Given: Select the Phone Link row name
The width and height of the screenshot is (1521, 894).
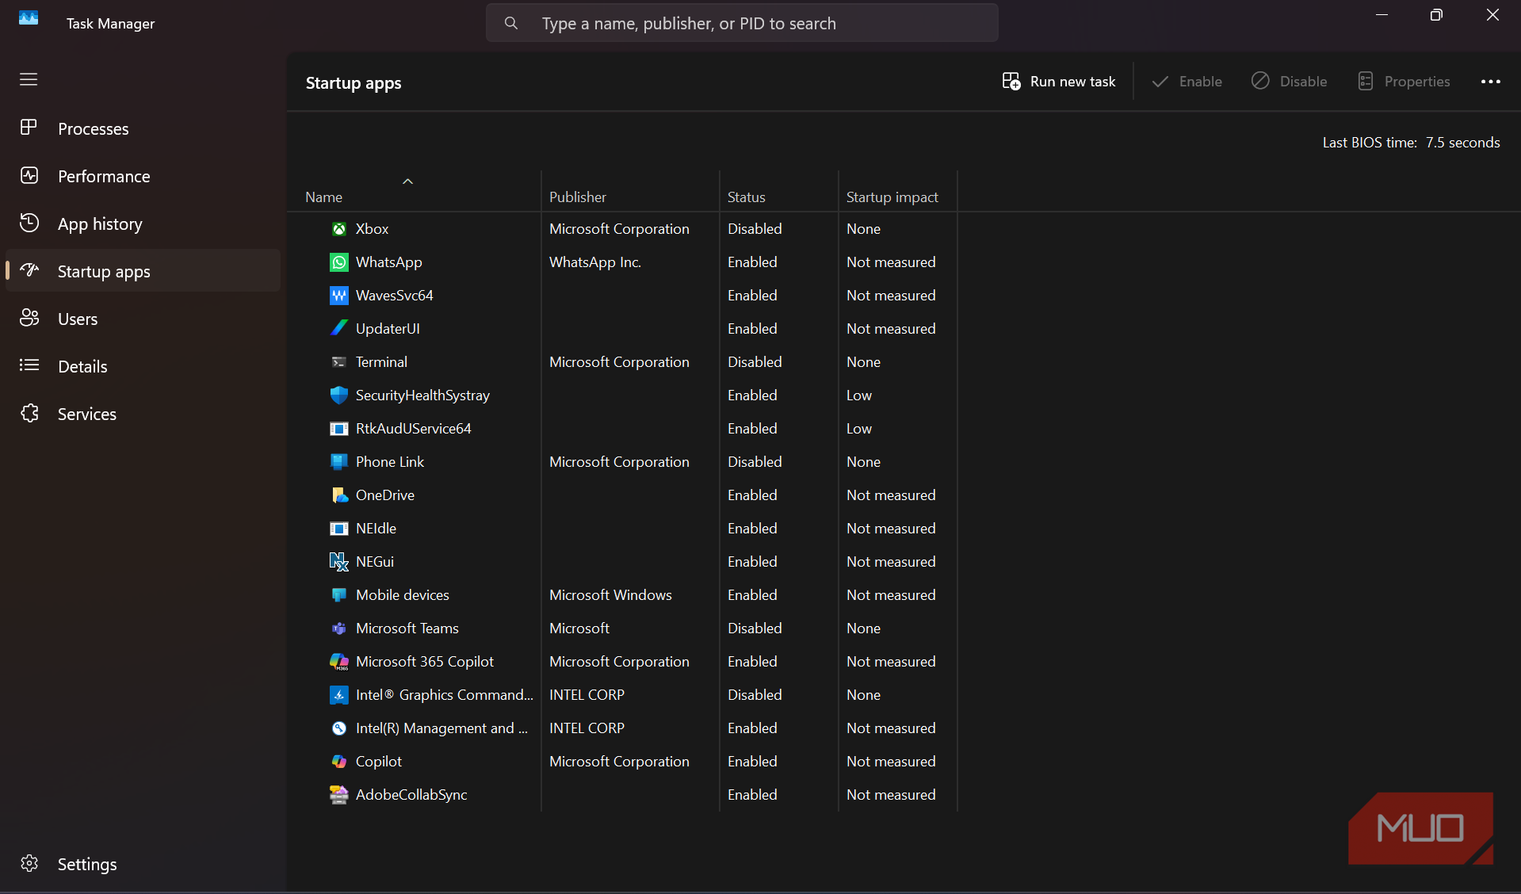Looking at the screenshot, I should pyautogui.click(x=390, y=462).
